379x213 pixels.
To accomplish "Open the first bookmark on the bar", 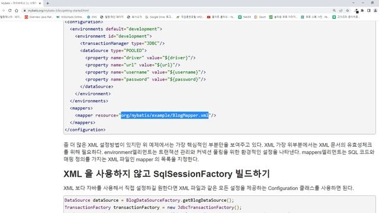I will point(11,17).
